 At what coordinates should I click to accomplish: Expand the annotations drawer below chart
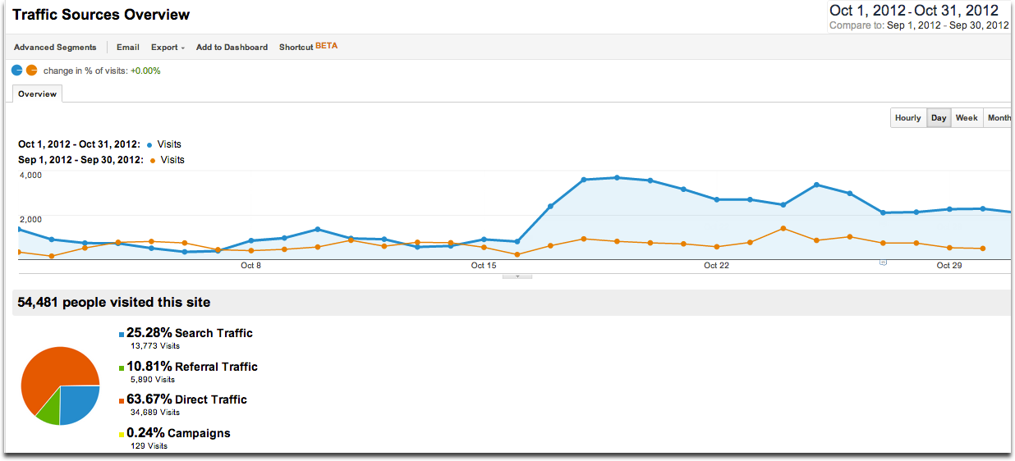pos(517,276)
